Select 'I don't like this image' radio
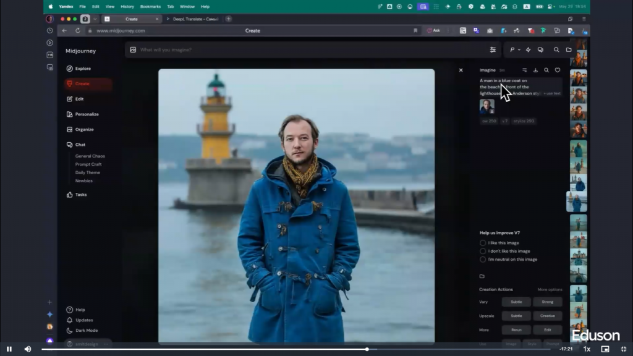The image size is (633, 356). point(482,251)
